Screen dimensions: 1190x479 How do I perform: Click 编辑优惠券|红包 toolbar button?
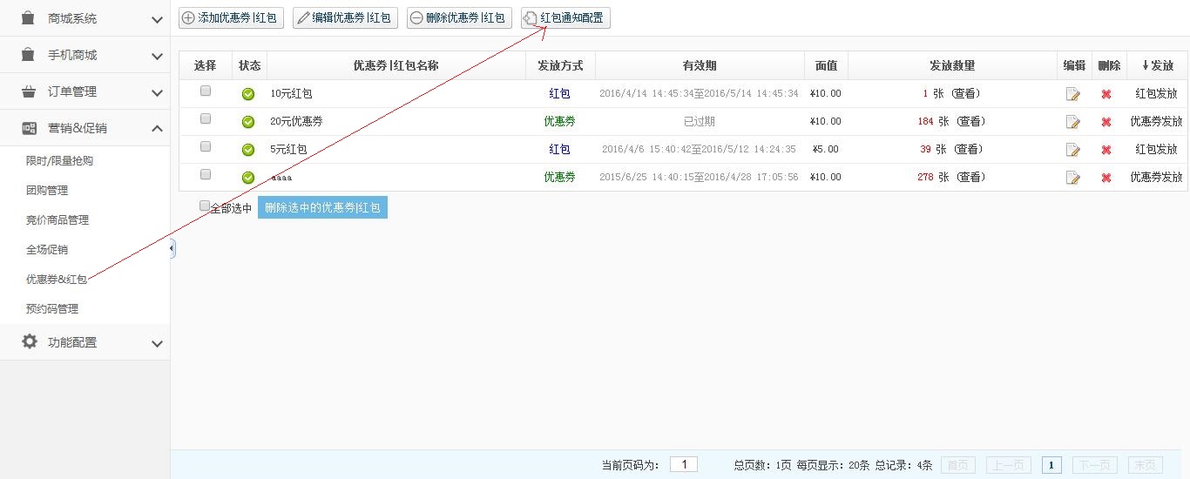[x=345, y=17]
